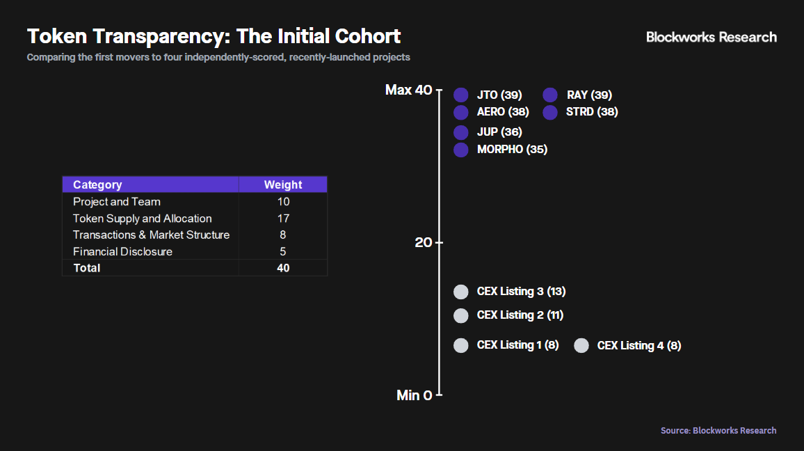Click the Max 40 axis label
The height and width of the screenshot is (451, 804).
coord(408,90)
